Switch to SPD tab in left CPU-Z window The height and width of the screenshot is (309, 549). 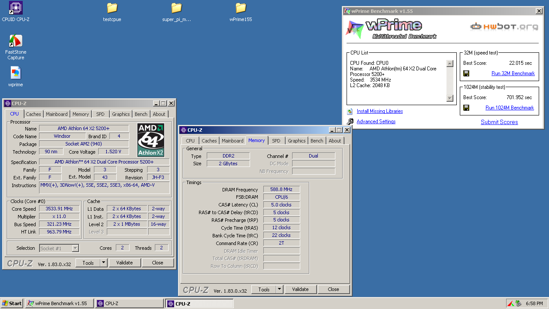(100, 114)
